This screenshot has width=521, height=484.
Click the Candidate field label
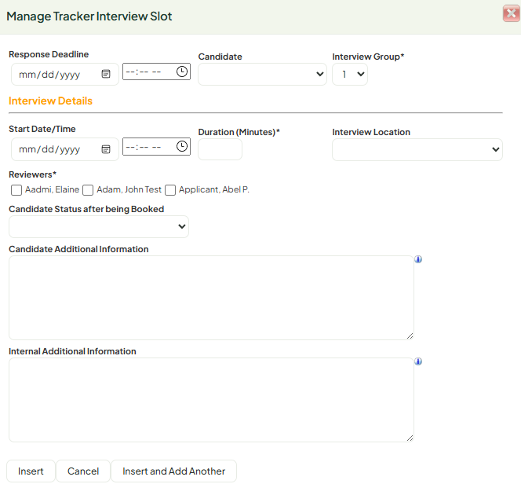tap(220, 57)
